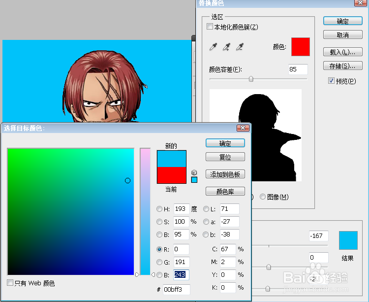The width and height of the screenshot is (369, 302).
Task: Select the G green radio button
Action: [159, 262]
